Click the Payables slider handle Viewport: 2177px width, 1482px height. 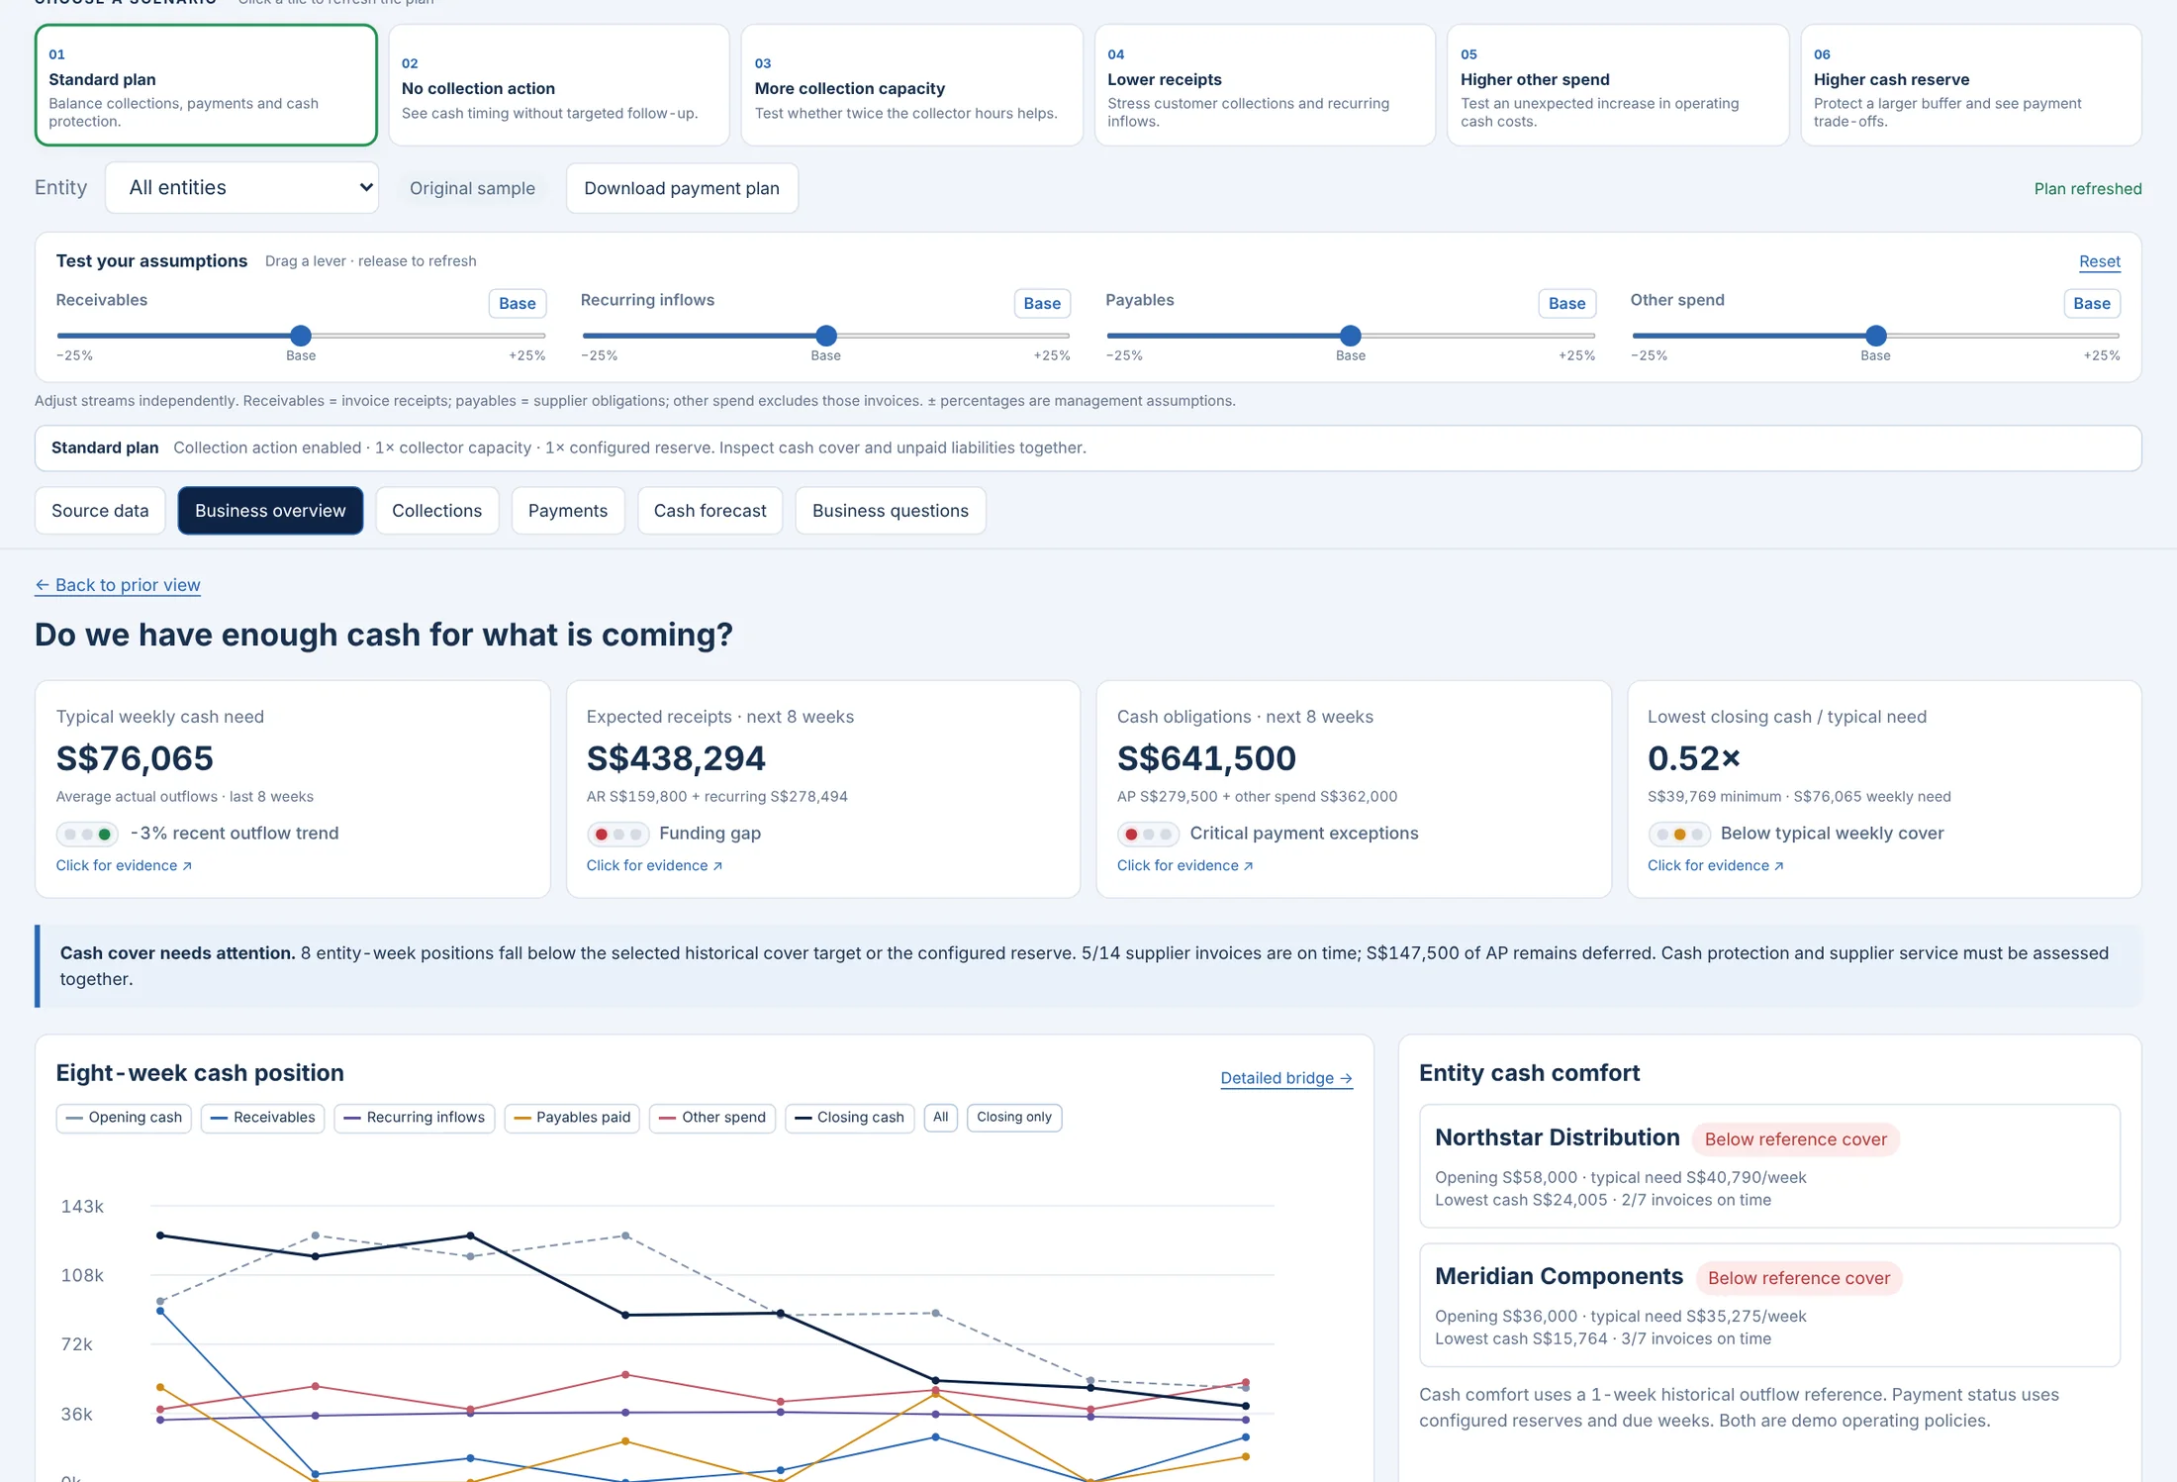1351,336
